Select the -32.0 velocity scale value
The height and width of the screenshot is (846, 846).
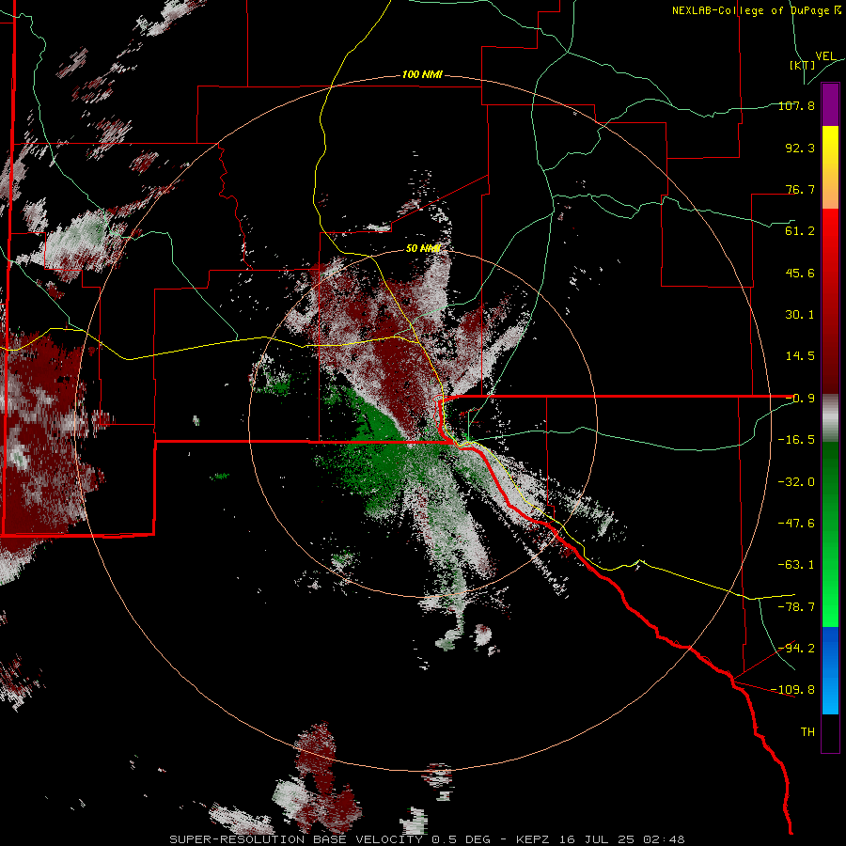point(796,482)
